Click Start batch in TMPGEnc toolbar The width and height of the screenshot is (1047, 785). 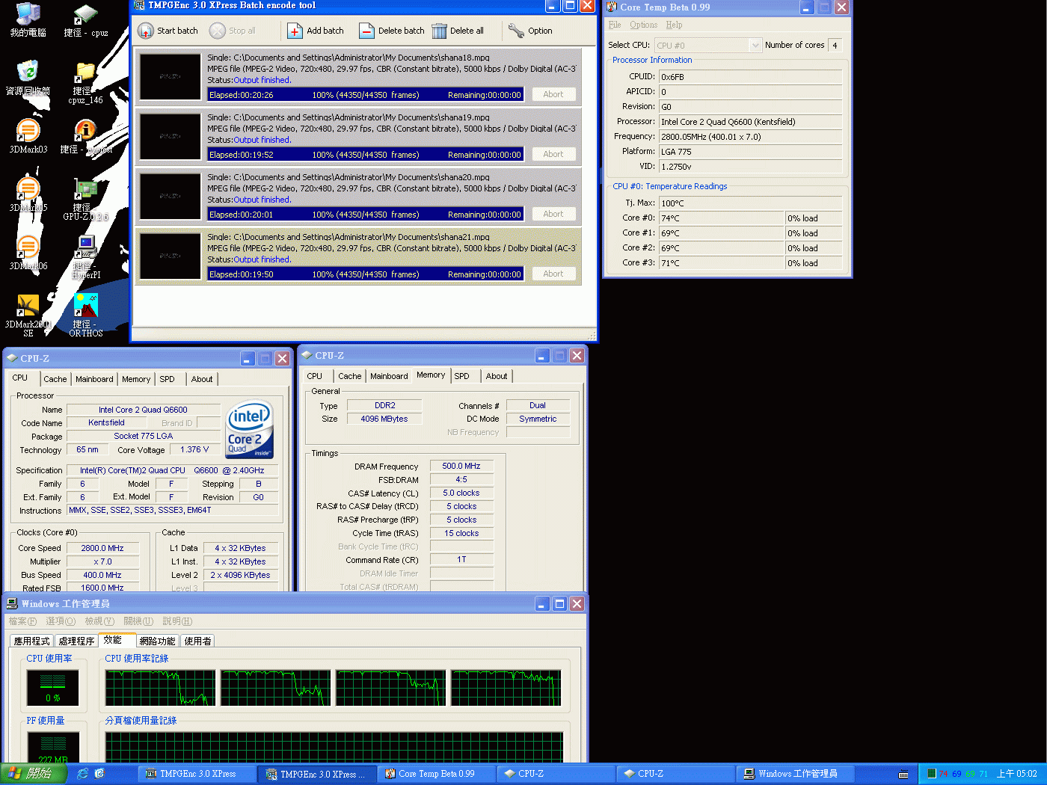pos(168,31)
